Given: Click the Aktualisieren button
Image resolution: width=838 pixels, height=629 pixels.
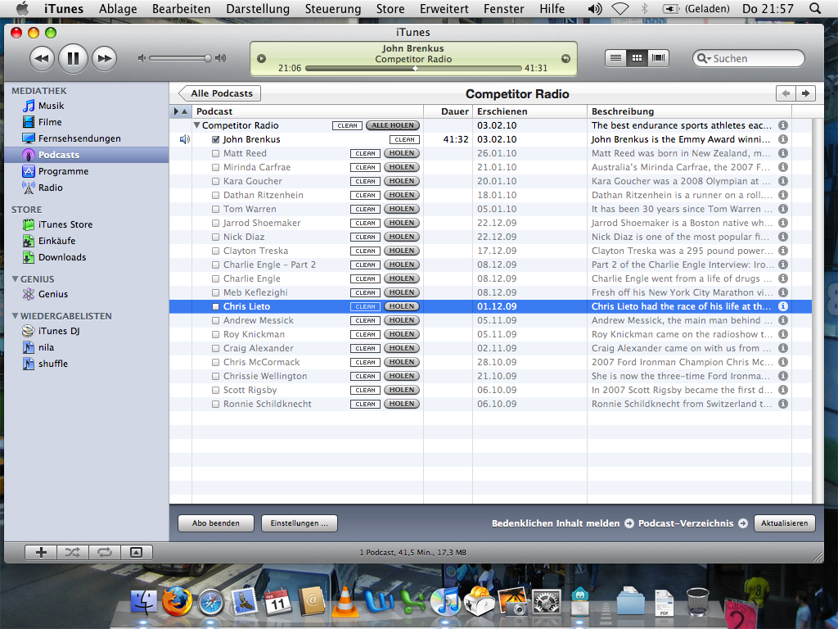Looking at the screenshot, I should 785,523.
